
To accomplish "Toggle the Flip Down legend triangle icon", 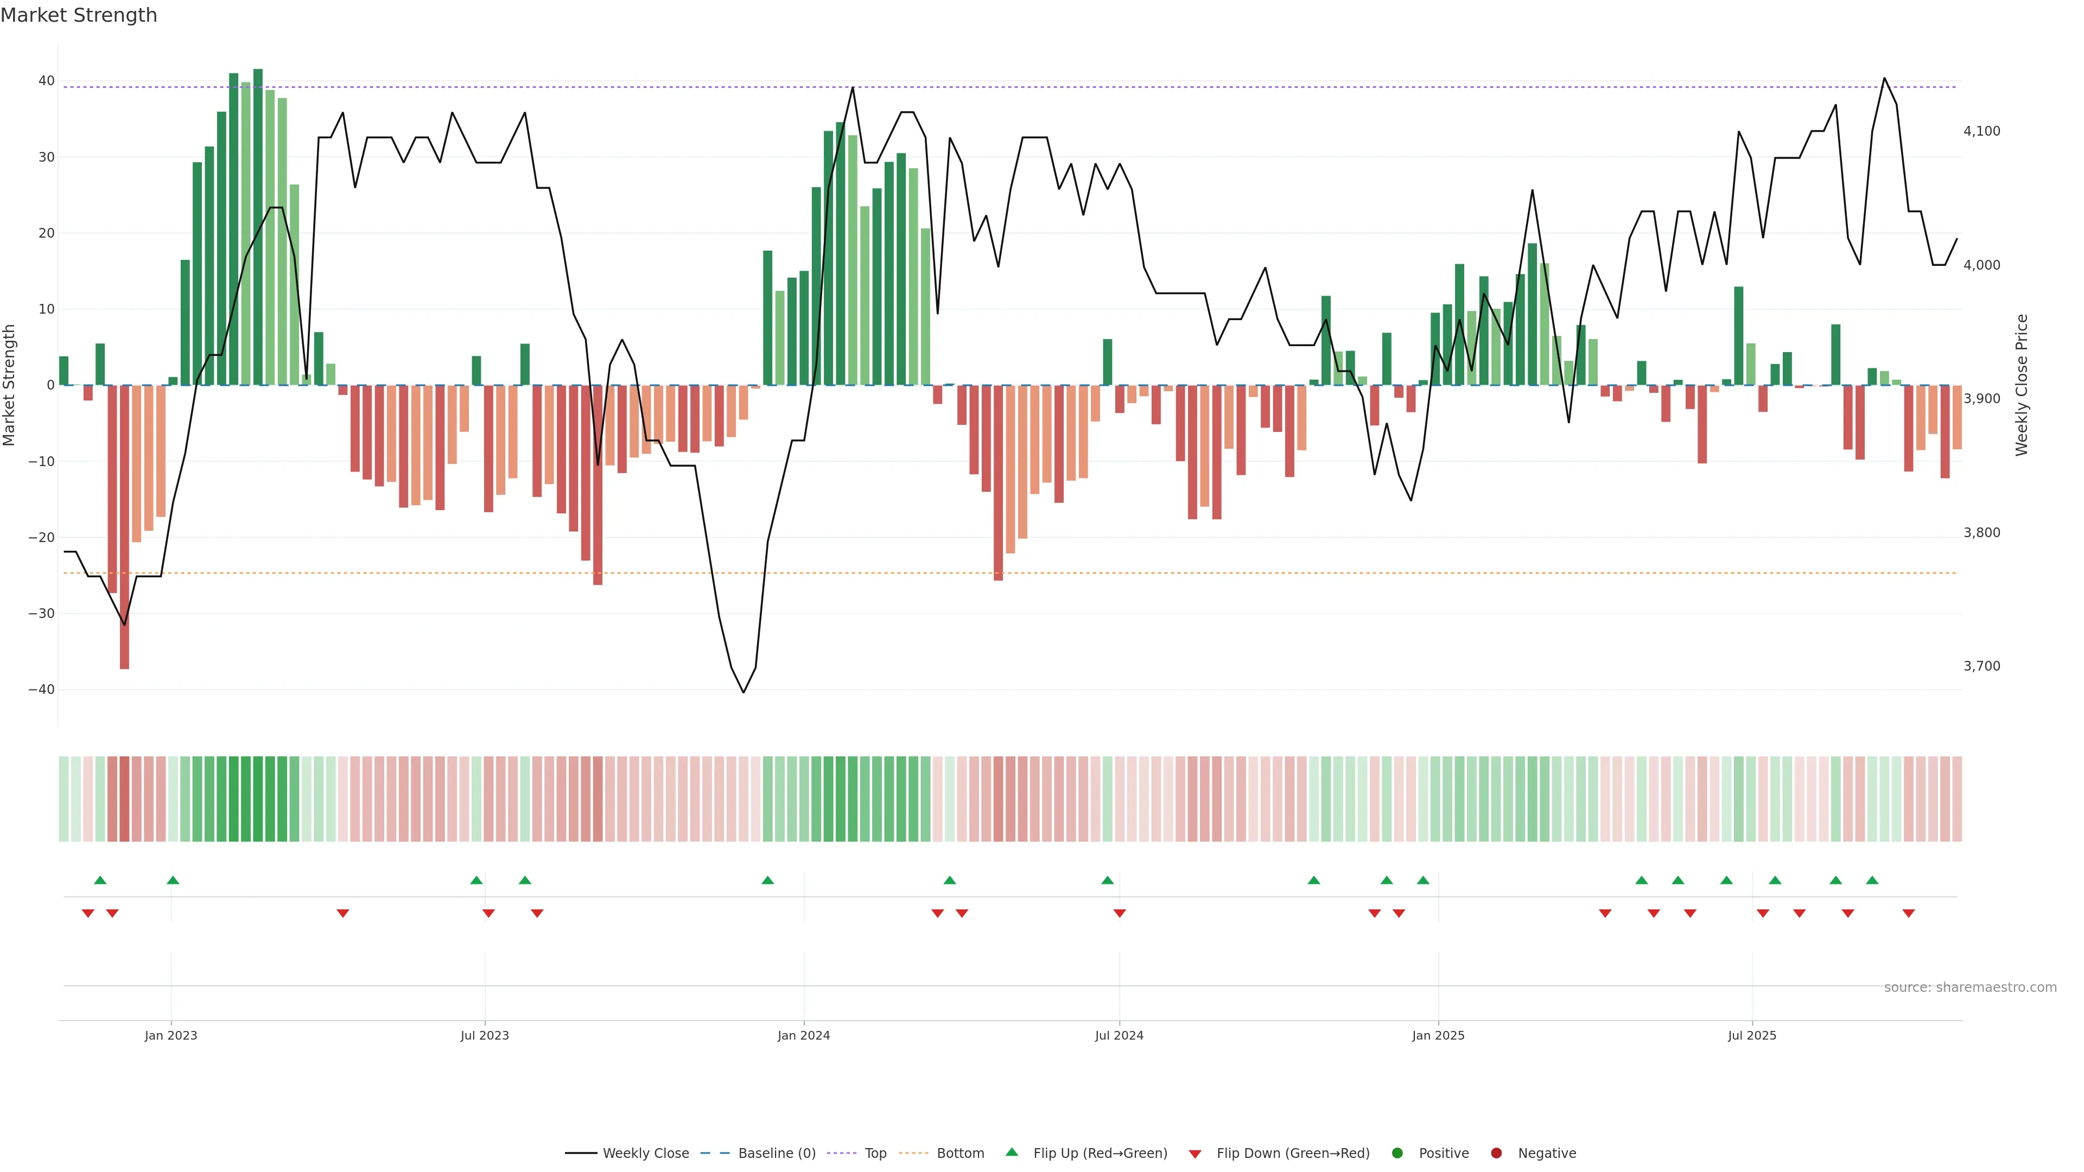I will coord(1195,1154).
